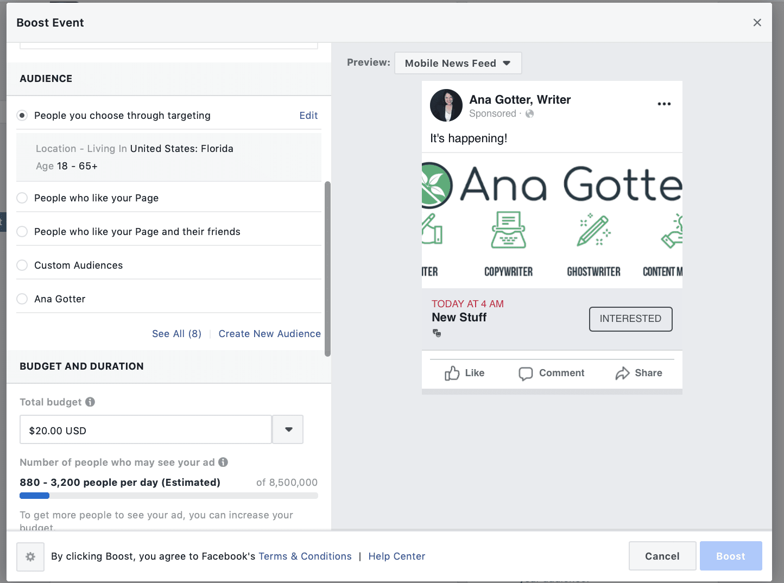The width and height of the screenshot is (784, 583).
Task: Click Create New Audience link
Action: tap(269, 334)
